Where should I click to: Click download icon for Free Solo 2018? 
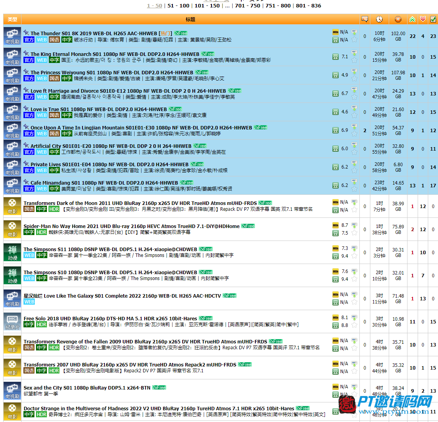(354, 318)
